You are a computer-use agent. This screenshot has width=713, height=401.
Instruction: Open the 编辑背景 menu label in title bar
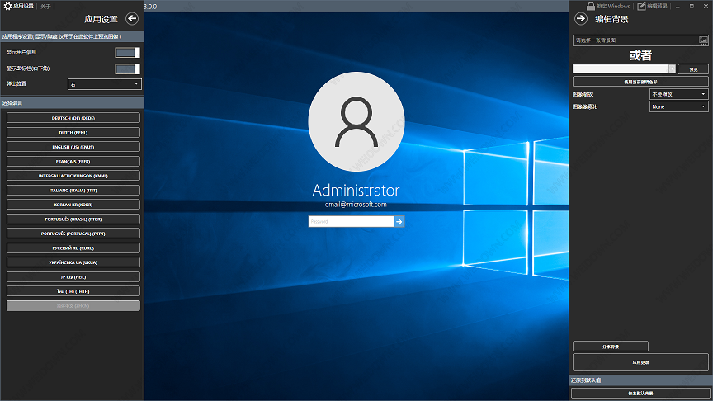click(657, 7)
